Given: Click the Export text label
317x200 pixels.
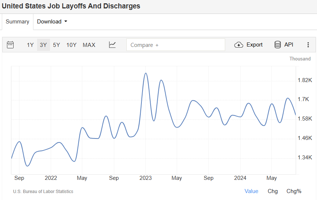Looking at the screenshot, I should click(254, 45).
